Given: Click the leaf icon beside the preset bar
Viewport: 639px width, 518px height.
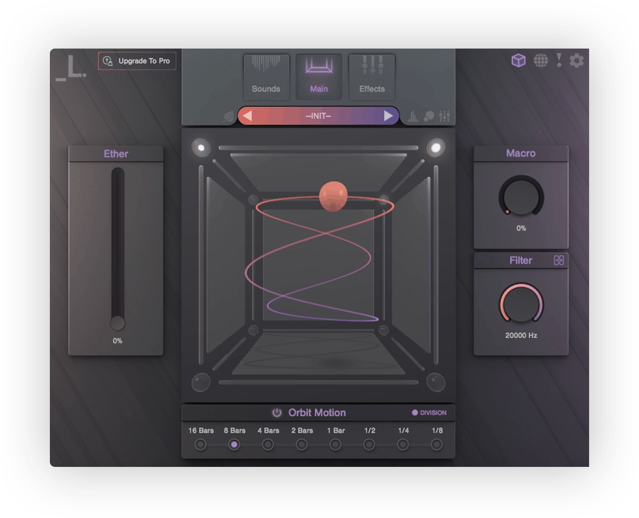Looking at the screenshot, I should pos(228,115).
